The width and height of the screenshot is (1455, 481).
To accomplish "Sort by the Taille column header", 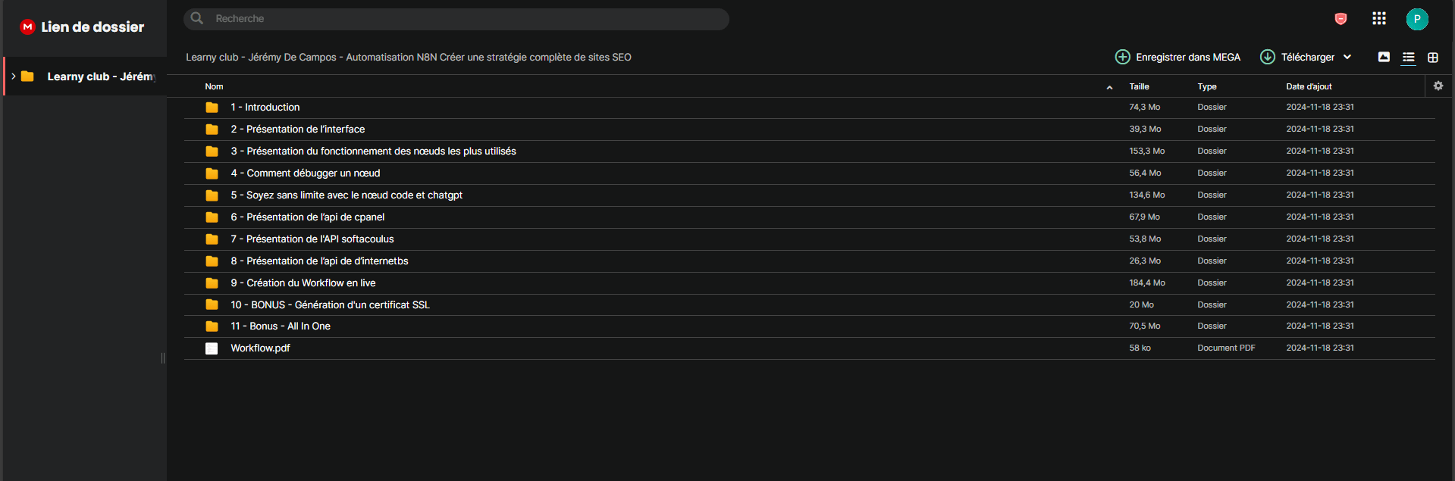I will [x=1139, y=86].
